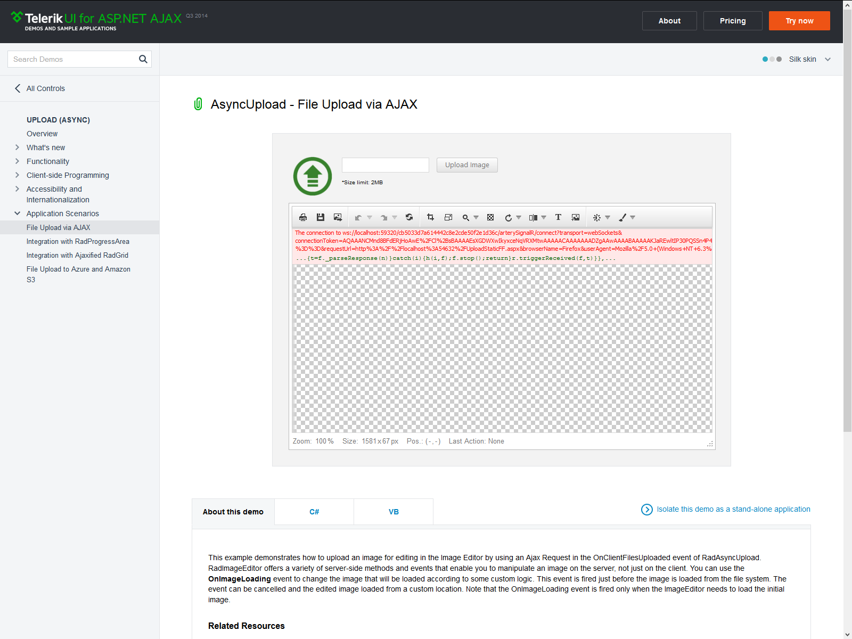Expand Accessibility and Internationalization section
This screenshot has width=852, height=639.
[x=17, y=189]
